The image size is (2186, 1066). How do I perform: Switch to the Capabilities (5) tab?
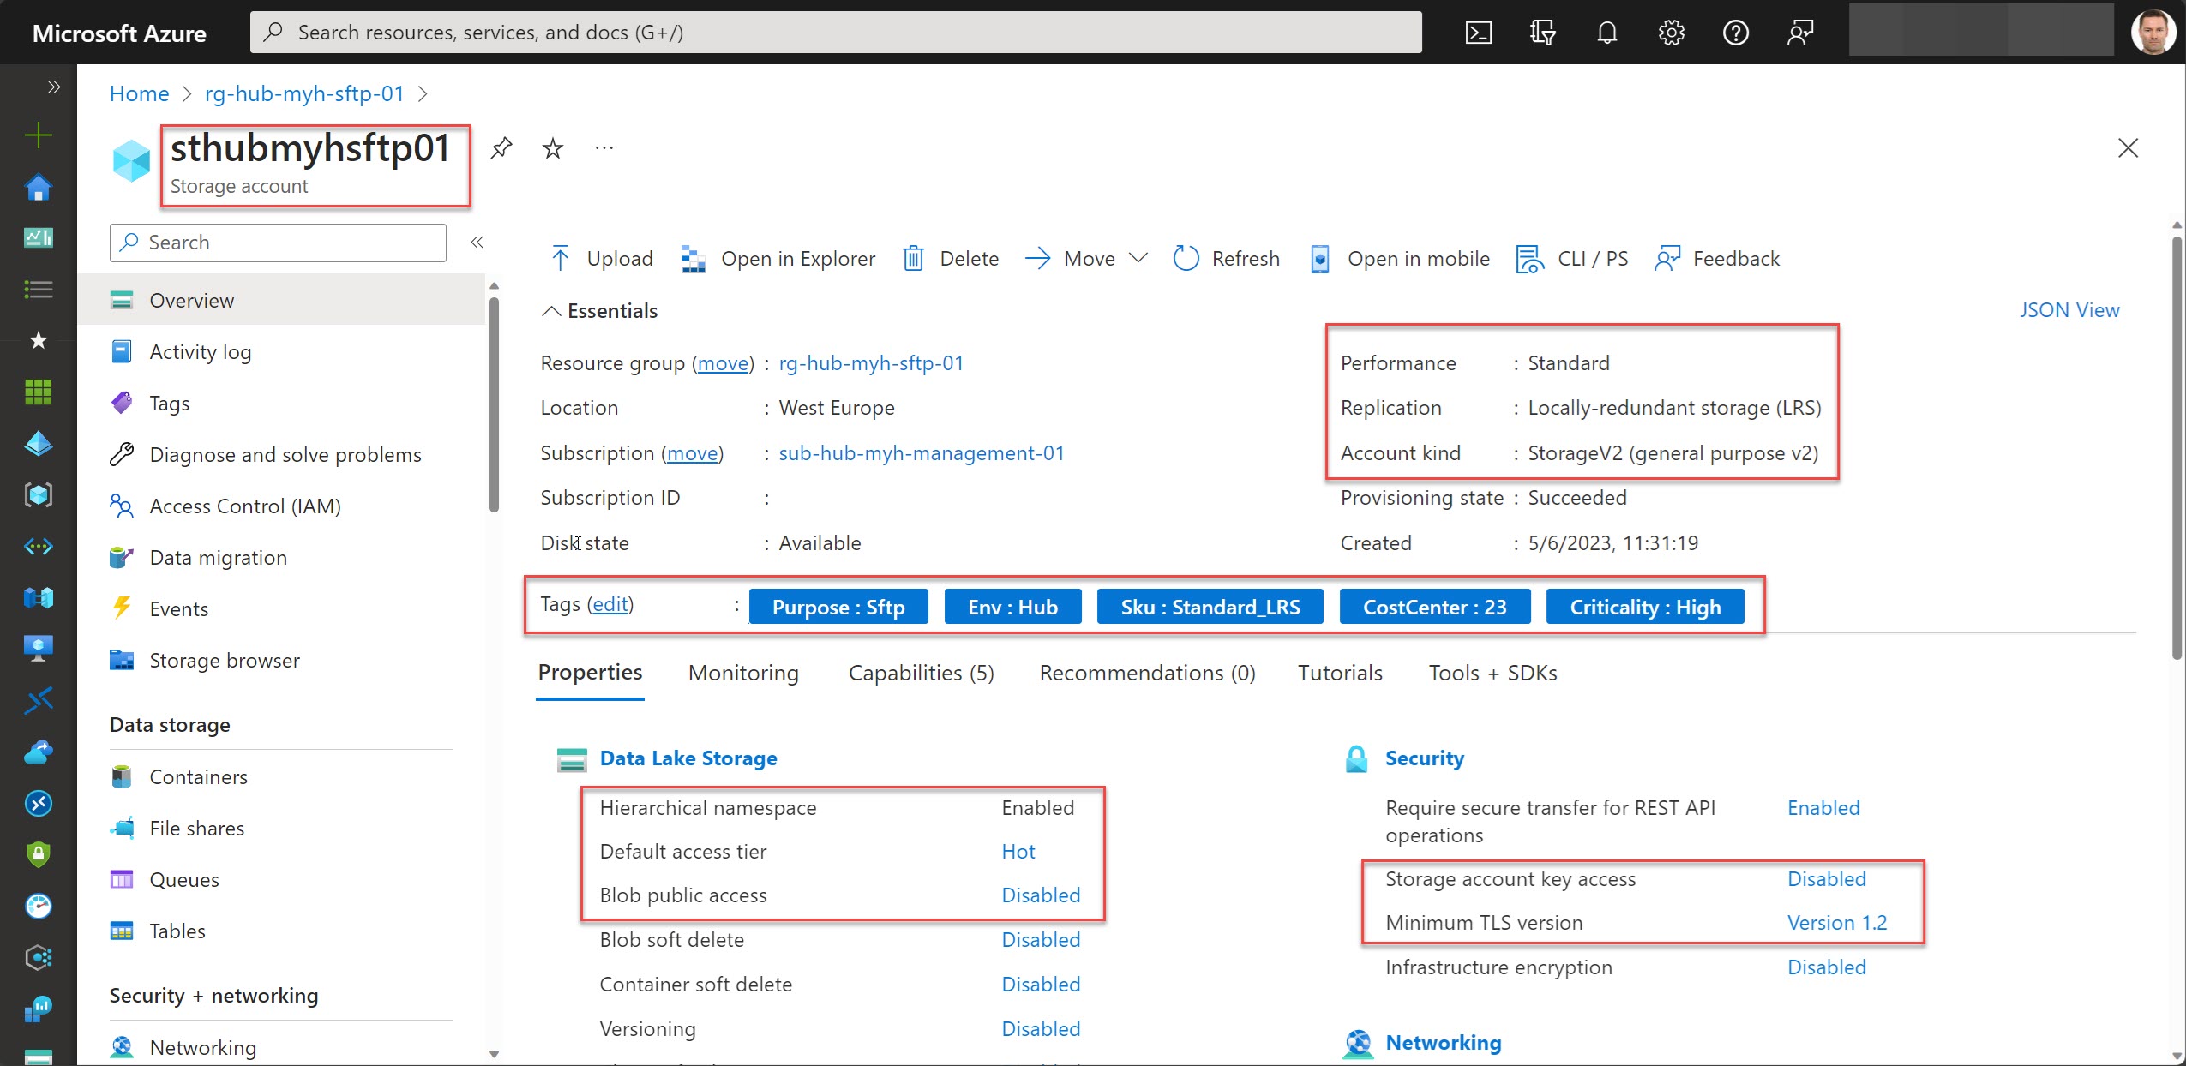coord(922,673)
